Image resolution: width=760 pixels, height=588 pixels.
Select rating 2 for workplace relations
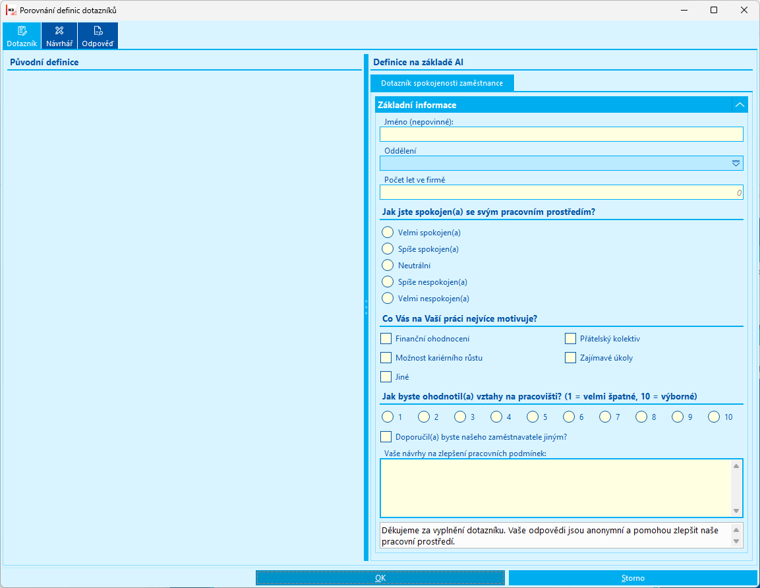pos(424,417)
